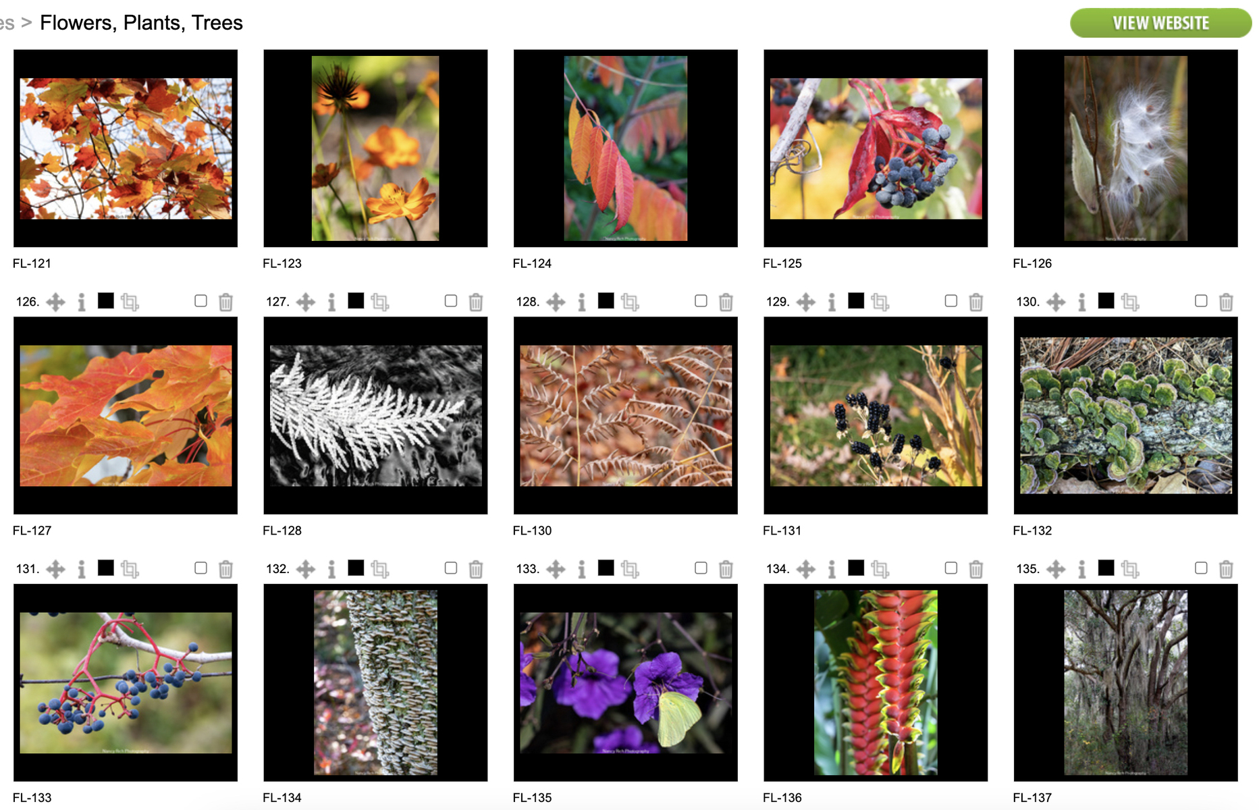Click the trash icon for image 135
Screen dimensions: 1259x810
click(x=1226, y=569)
